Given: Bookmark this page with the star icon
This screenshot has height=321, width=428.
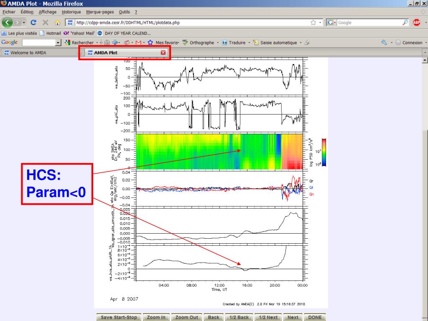Looking at the screenshot, I should click(x=313, y=23).
